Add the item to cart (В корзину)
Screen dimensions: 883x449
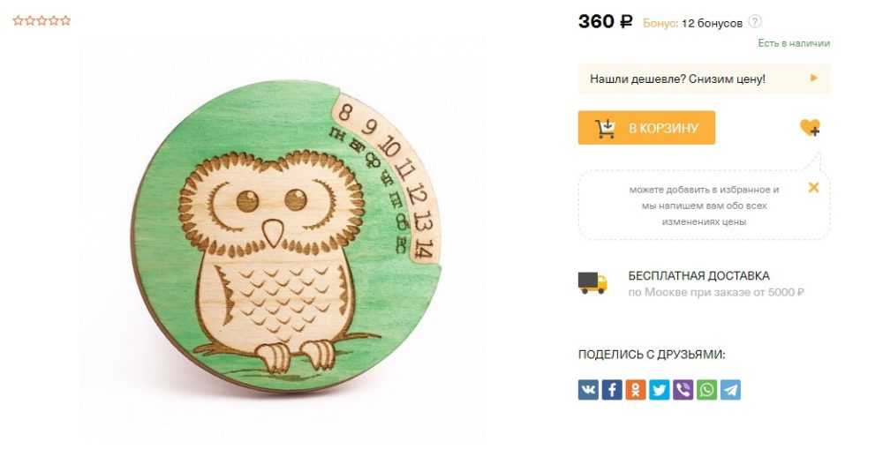coord(646,128)
